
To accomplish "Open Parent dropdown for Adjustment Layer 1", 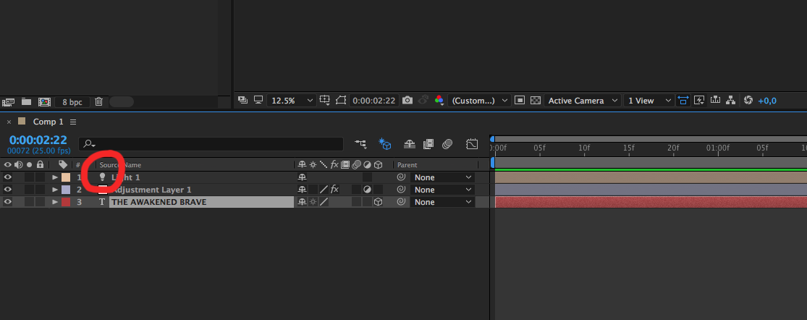I will (x=443, y=190).
